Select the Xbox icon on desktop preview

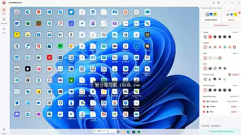[71, 80]
